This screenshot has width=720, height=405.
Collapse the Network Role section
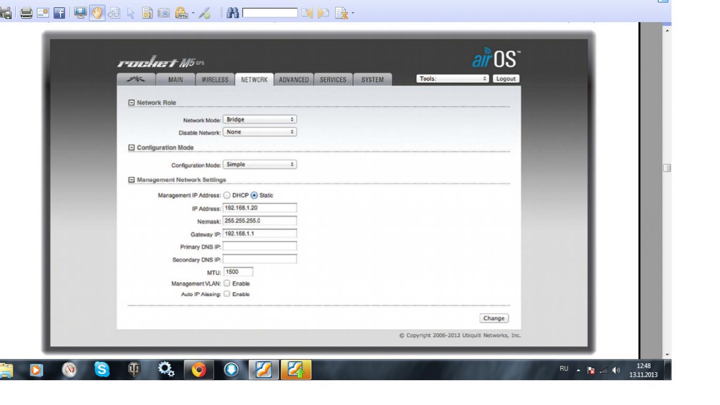tap(131, 103)
